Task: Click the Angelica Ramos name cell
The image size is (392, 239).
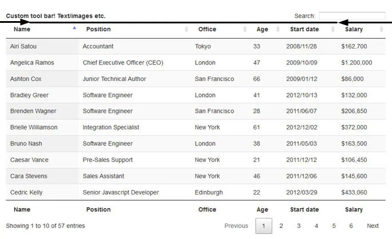Action: point(32,63)
